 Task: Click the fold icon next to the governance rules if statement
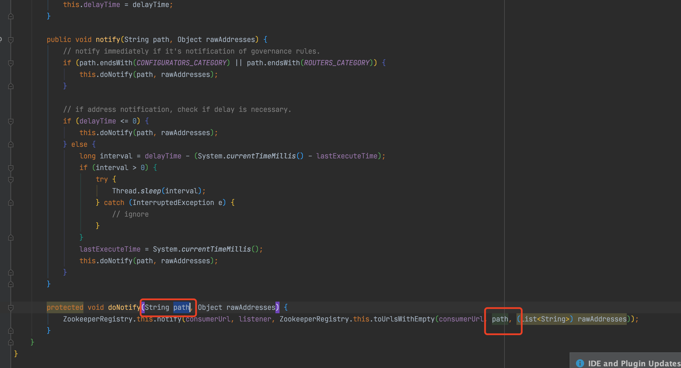click(11, 63)
